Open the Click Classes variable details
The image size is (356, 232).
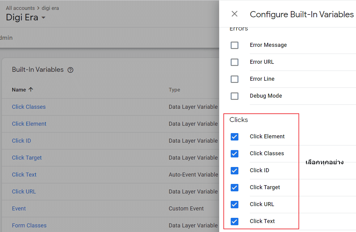29,107
